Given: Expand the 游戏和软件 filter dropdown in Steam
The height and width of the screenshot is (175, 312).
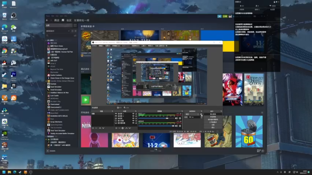Looking at the screenshot, I should [x=69, y=31].
